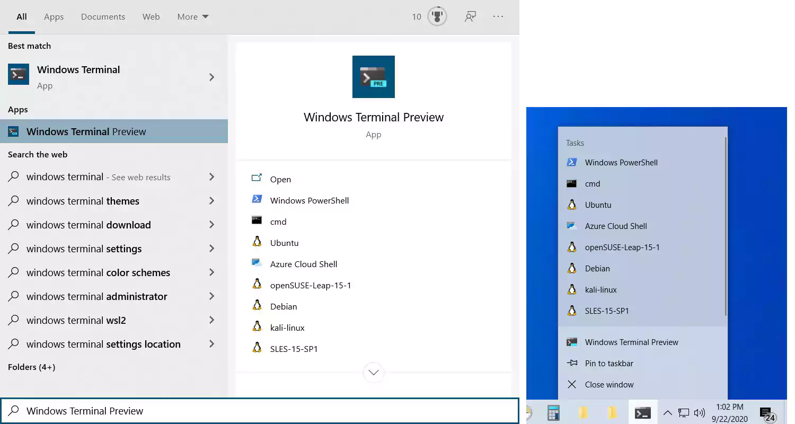Expand 'windows terminal color schemes' arrow
The image size is (795, 424).
211,272
